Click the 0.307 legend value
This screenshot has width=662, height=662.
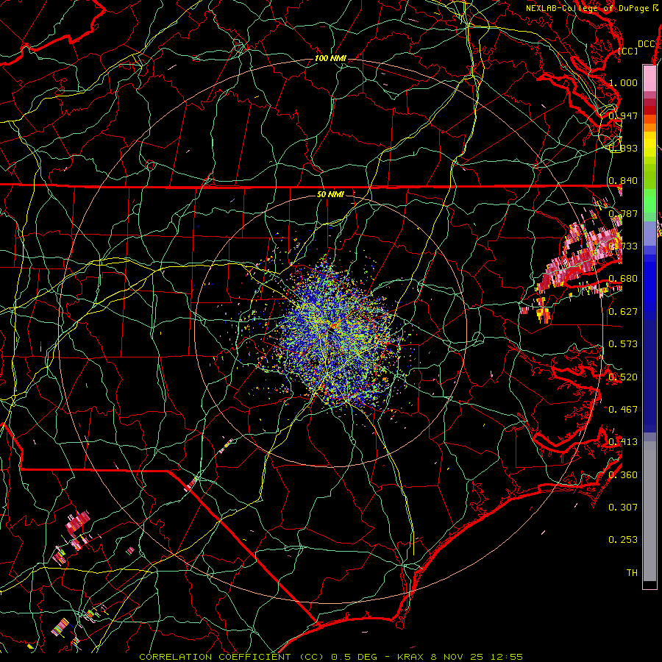[x=623, y=507]
